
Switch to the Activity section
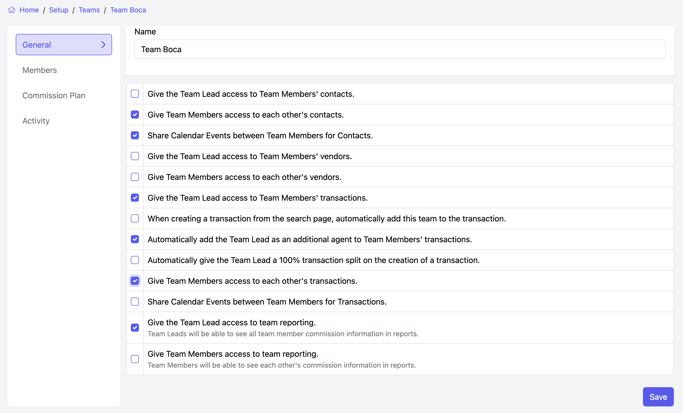pos(36,121)
